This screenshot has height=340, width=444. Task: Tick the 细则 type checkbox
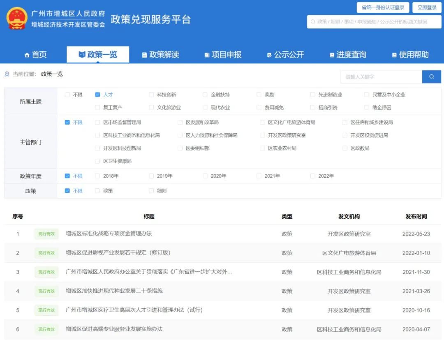pyautogui.click(x=151, y=191)
